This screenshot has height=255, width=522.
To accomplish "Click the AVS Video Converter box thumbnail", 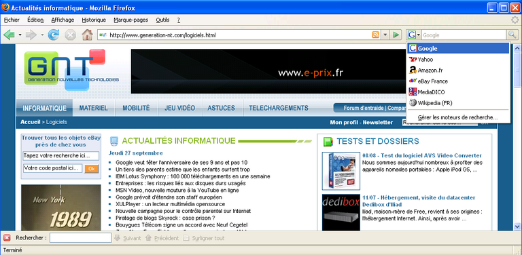I will click(341, 171).
